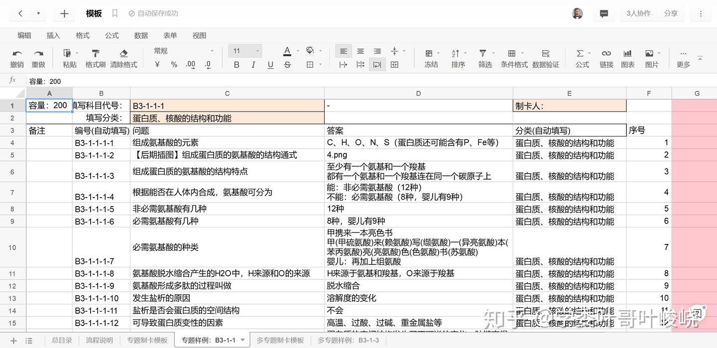Toggle underline formatting

[x=270, y=65]
